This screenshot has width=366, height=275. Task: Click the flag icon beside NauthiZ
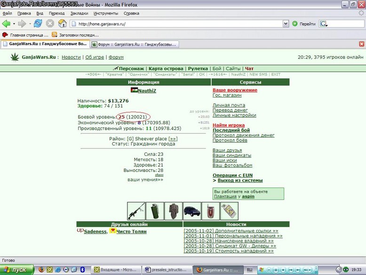(x=134, y=90)
